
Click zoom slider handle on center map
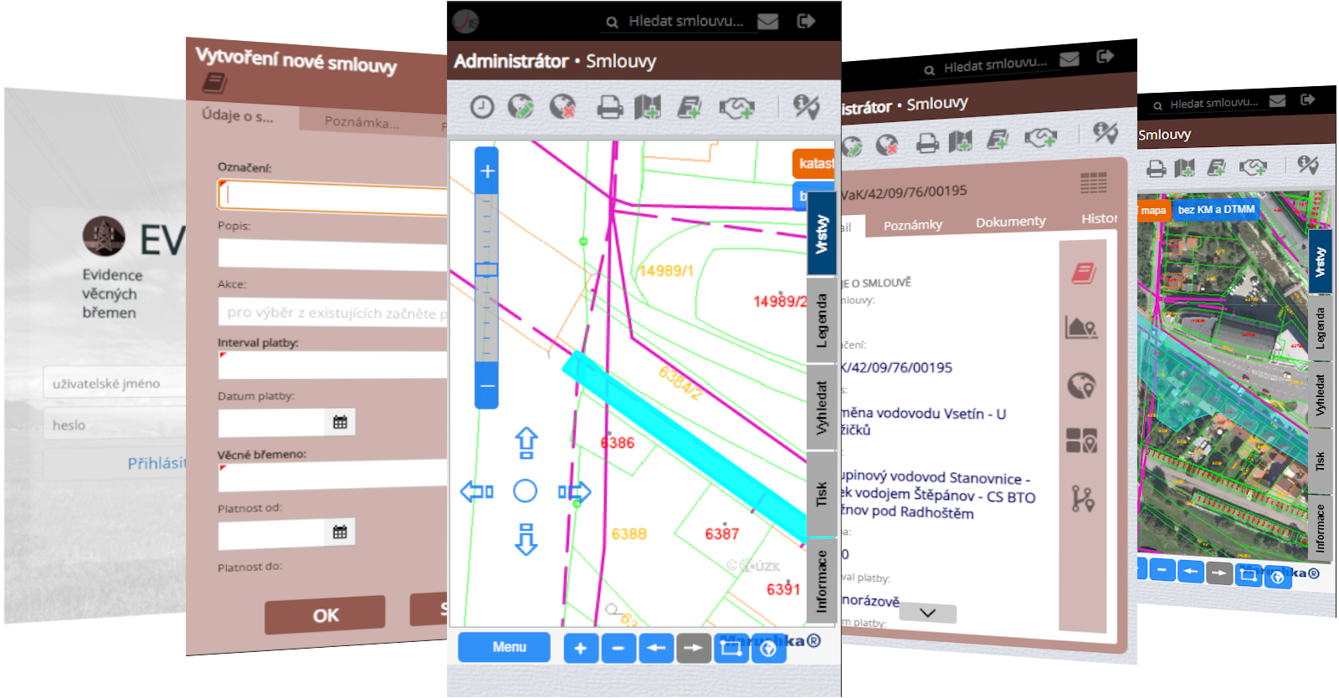click(x=486, y=269)
